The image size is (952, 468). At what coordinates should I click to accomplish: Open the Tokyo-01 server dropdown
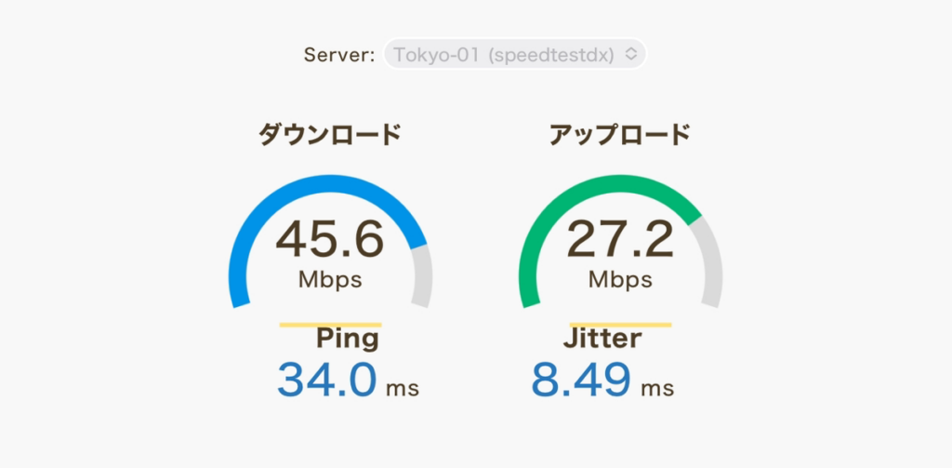[x=515, y=54]
